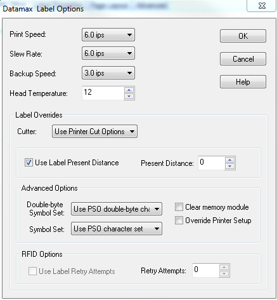The width and height of the screenshot is (277, 300).
Task: Confirm settings with OK button
Action: (x=243, y=36)
